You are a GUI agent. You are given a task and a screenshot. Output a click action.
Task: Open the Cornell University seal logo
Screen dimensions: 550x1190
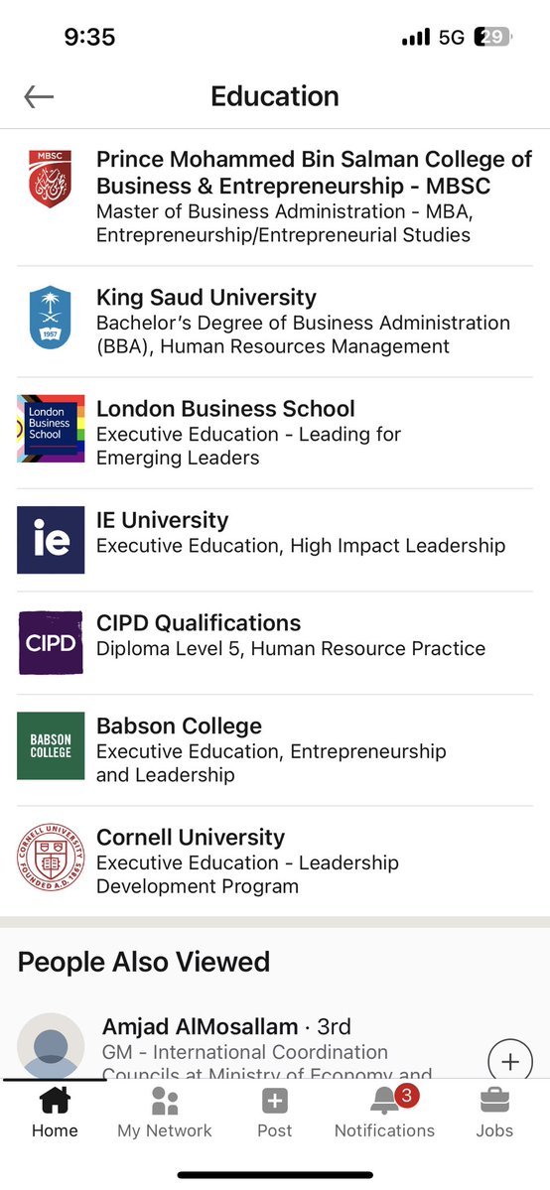[x=51, y=858]
